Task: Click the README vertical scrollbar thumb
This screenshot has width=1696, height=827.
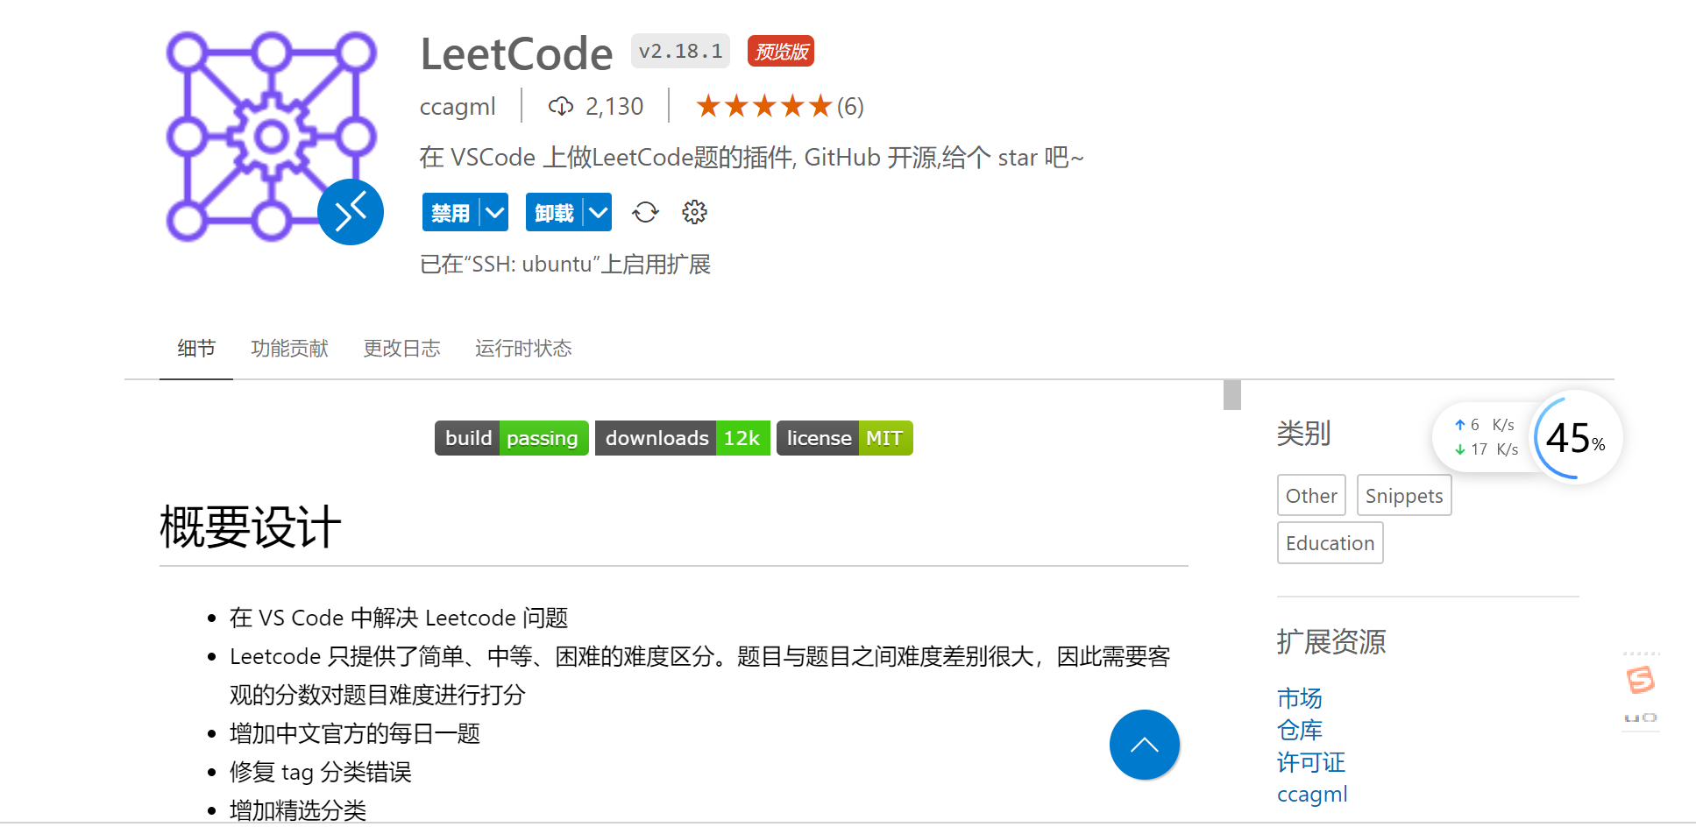Action: (x=1232, y=395)
